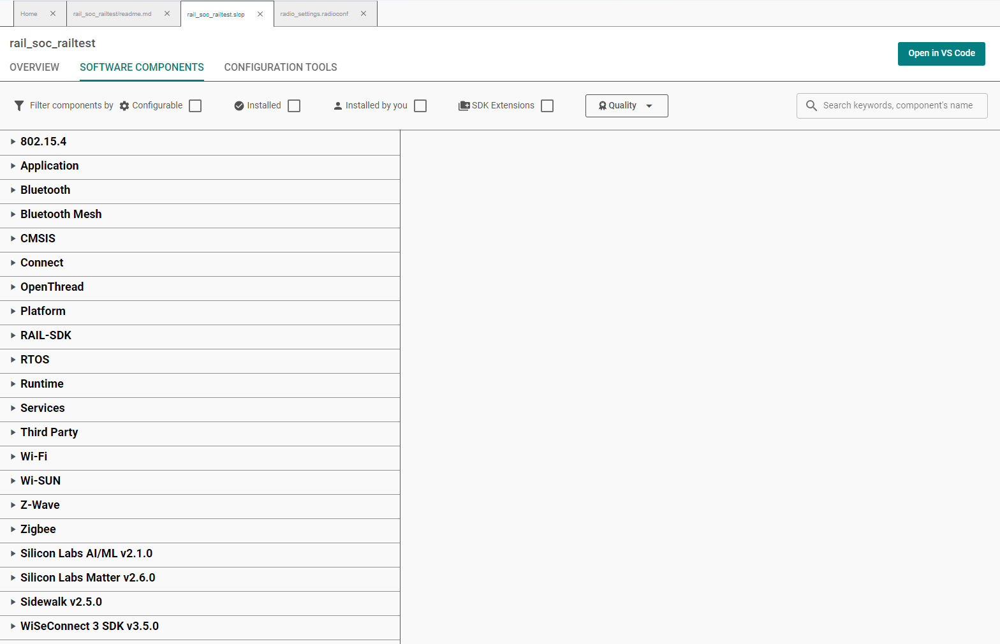1000x644 pixels.
Task: Focus the component search field
Action: coord(892,106)
